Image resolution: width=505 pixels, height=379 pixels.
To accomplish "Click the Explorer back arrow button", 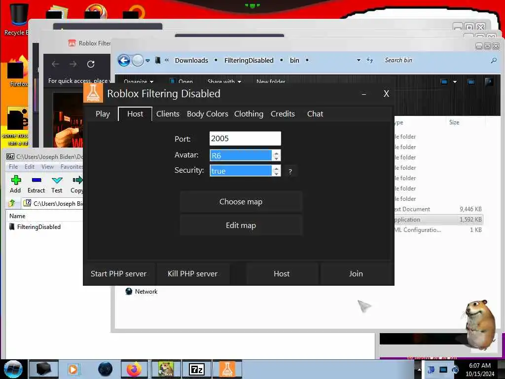I will pos(124,60).
